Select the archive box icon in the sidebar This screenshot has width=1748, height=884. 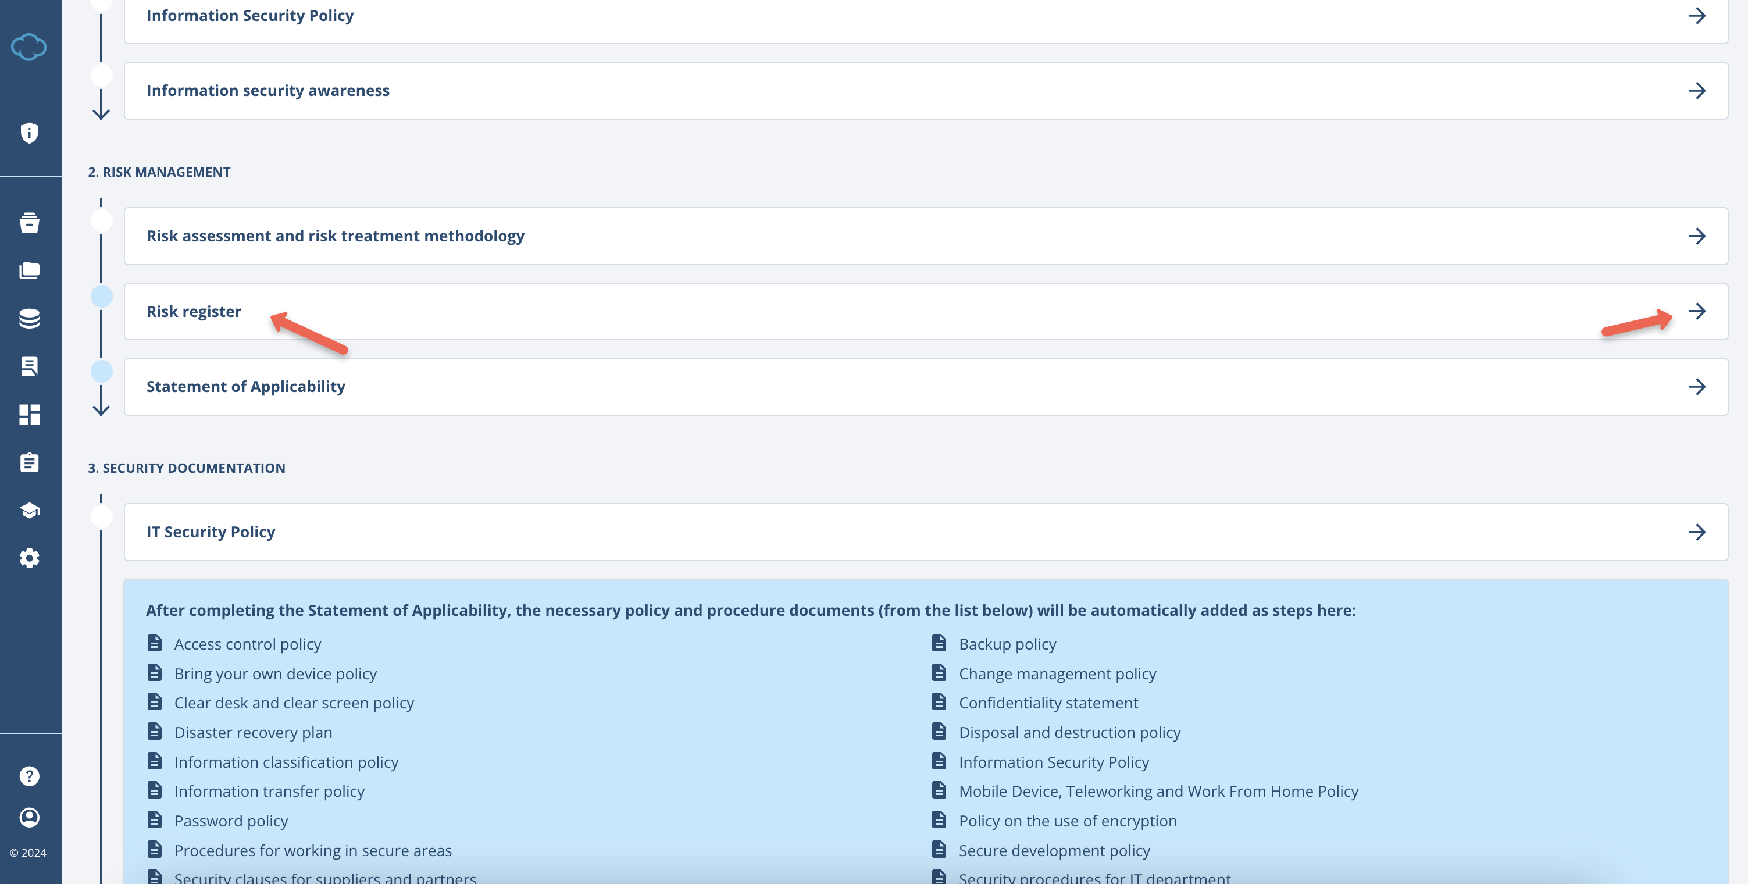[30, 223]
